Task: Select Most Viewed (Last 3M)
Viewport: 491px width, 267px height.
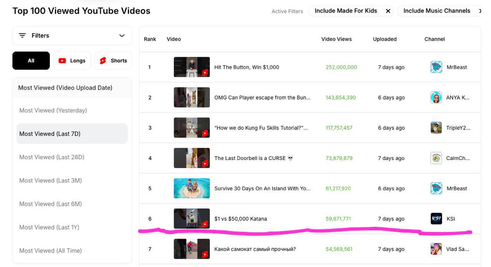Action: (51, 180)
